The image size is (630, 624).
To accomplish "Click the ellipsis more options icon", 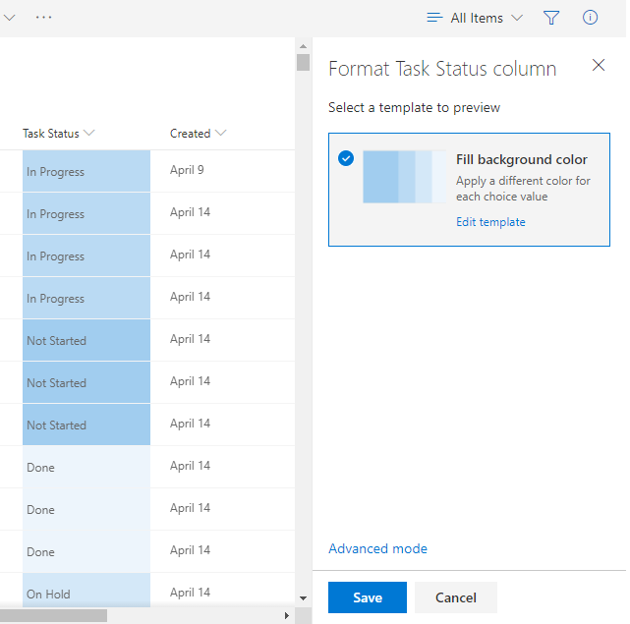I will (43, 18).
